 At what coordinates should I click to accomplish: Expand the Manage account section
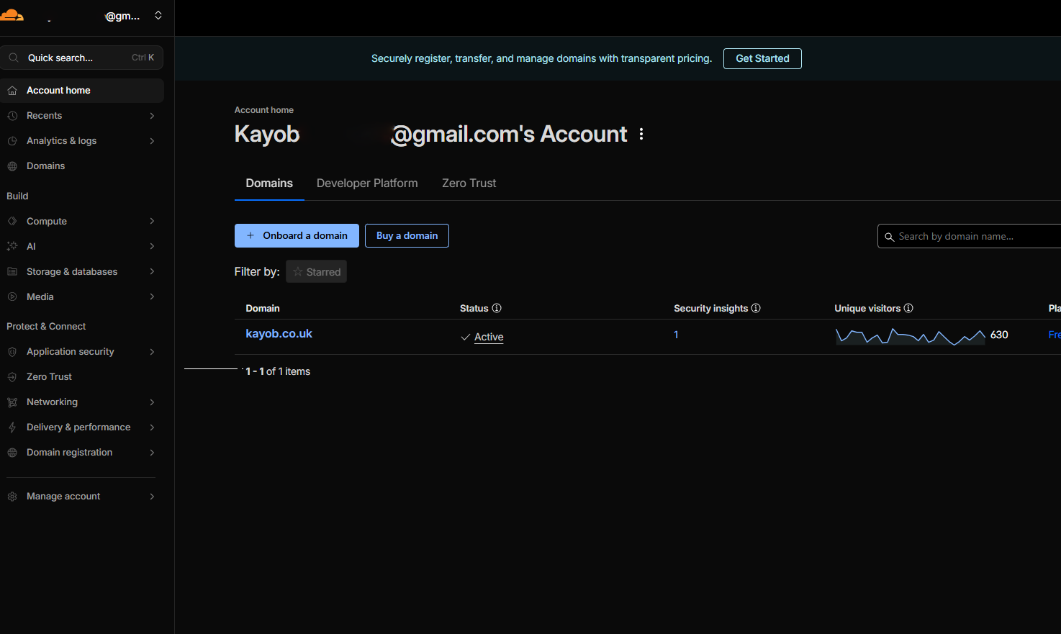pos(81,497)
